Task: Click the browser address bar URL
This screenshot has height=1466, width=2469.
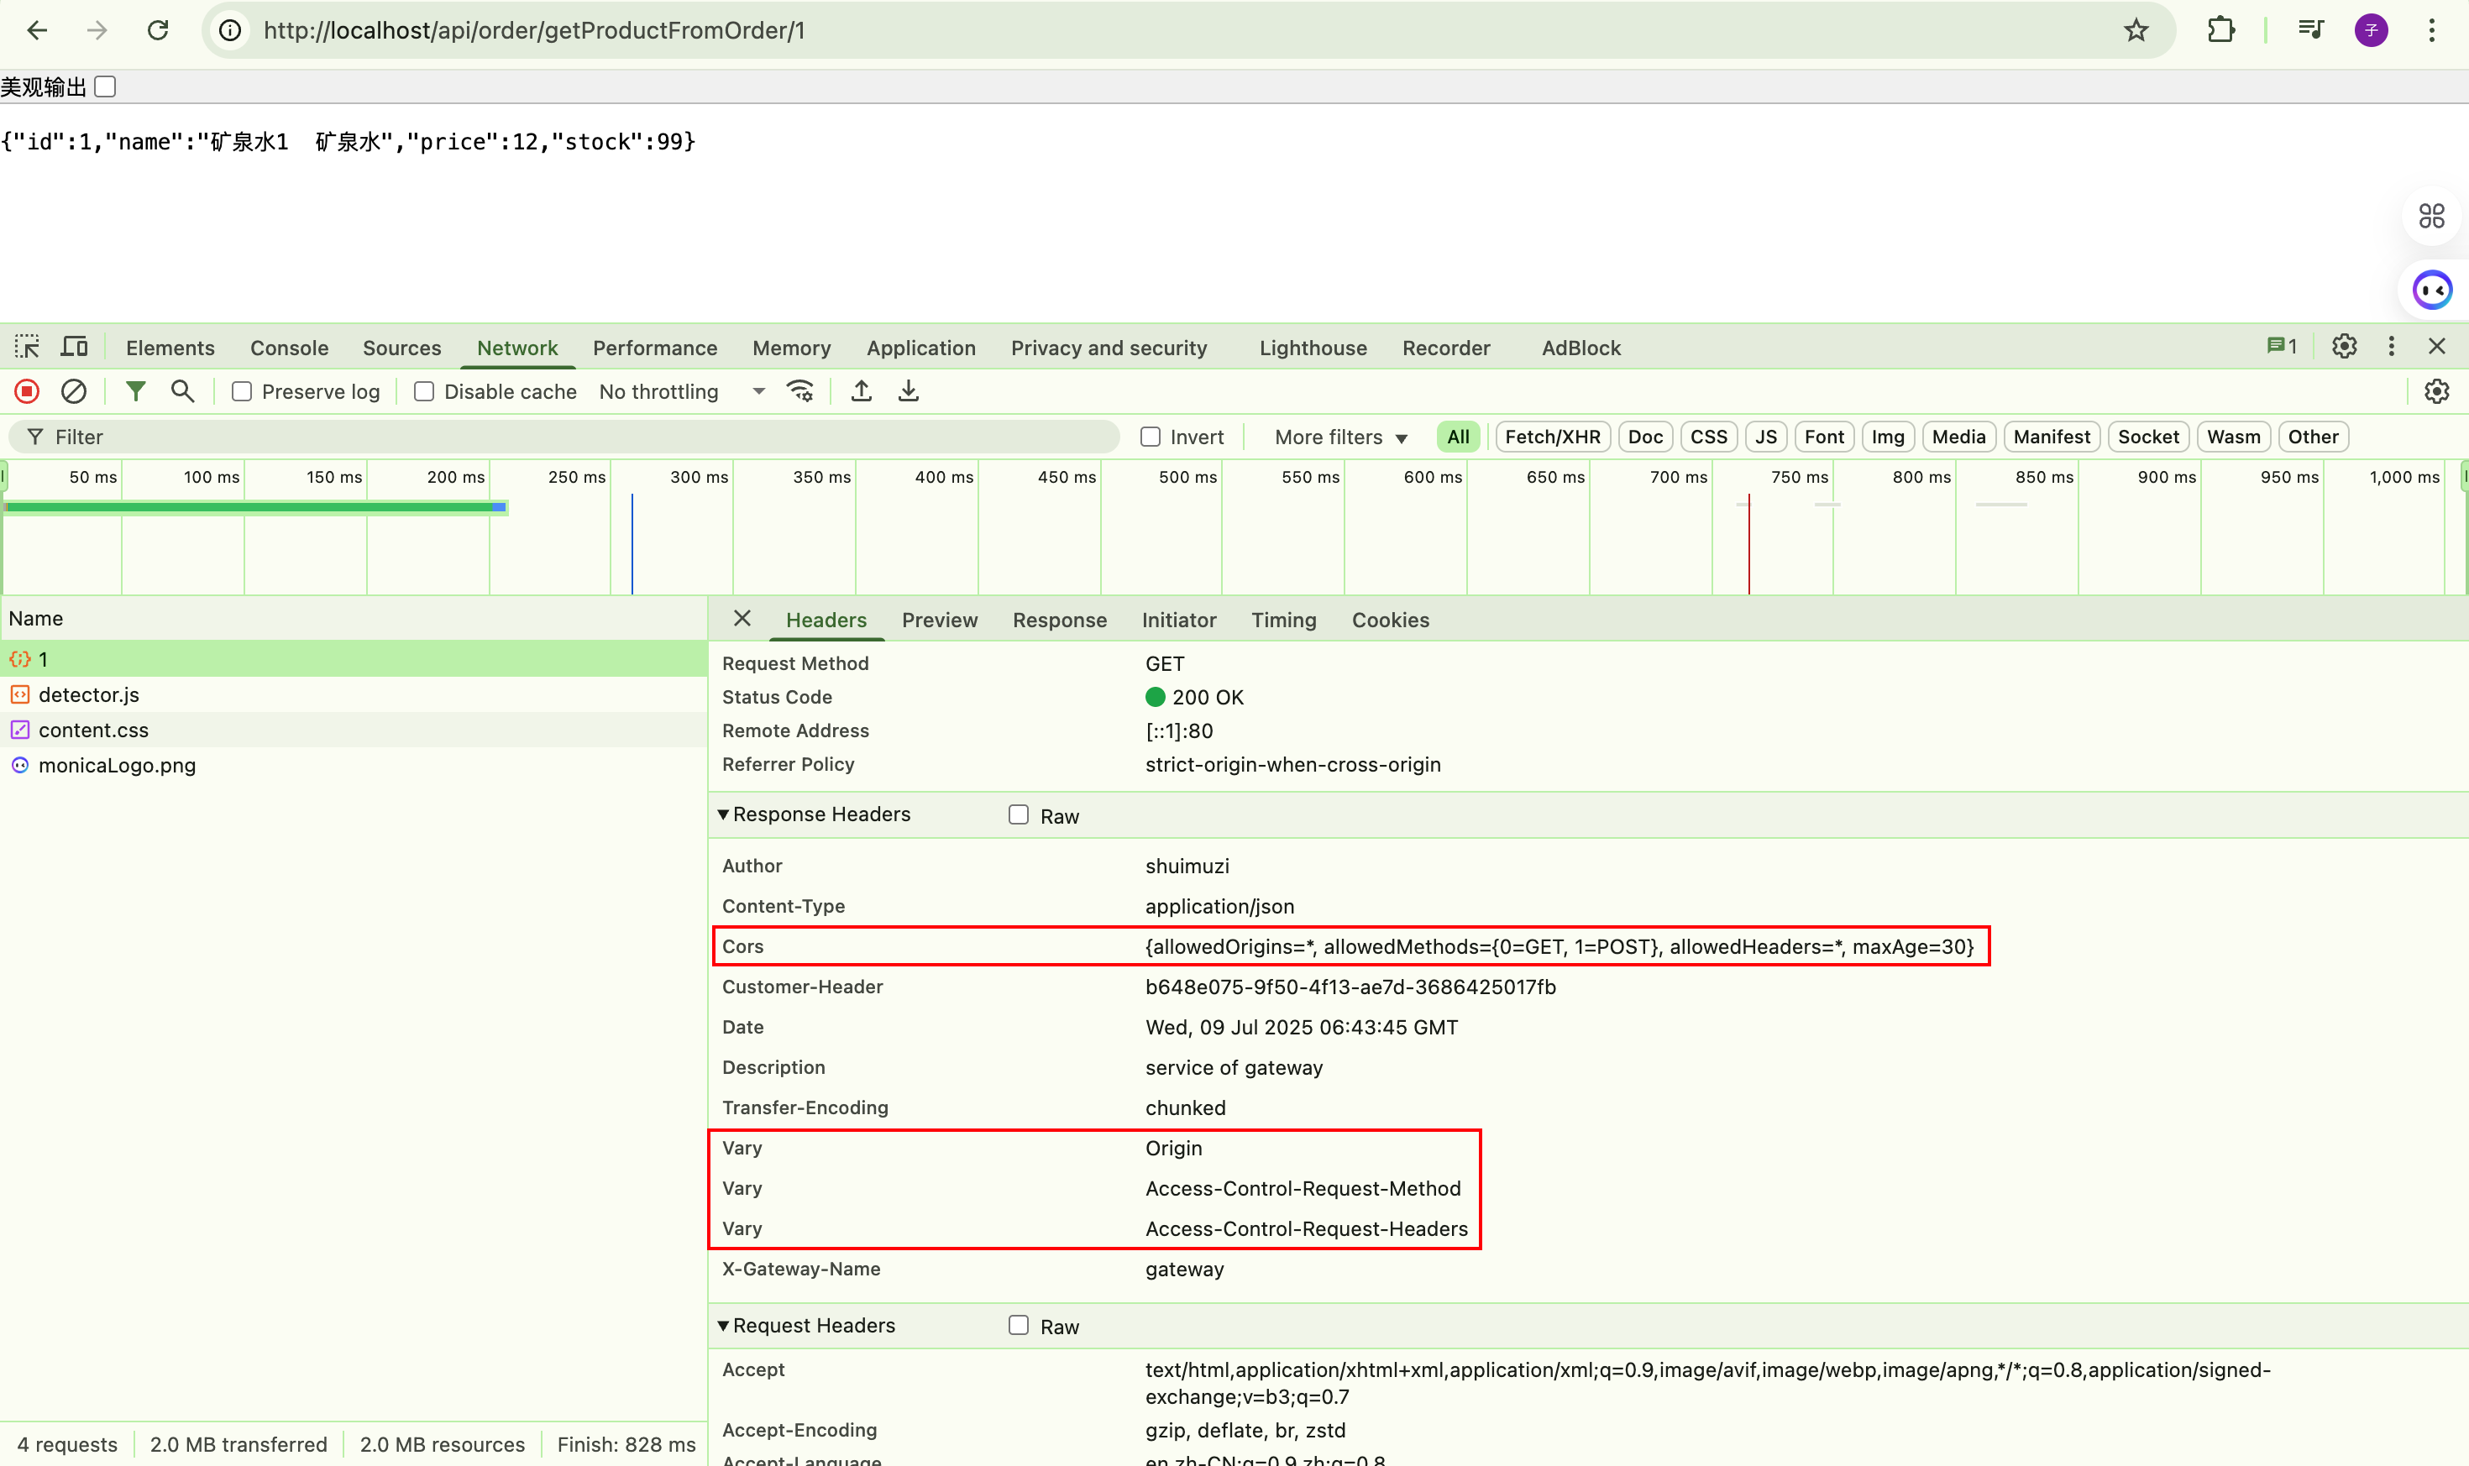Action: pos(534,30)
